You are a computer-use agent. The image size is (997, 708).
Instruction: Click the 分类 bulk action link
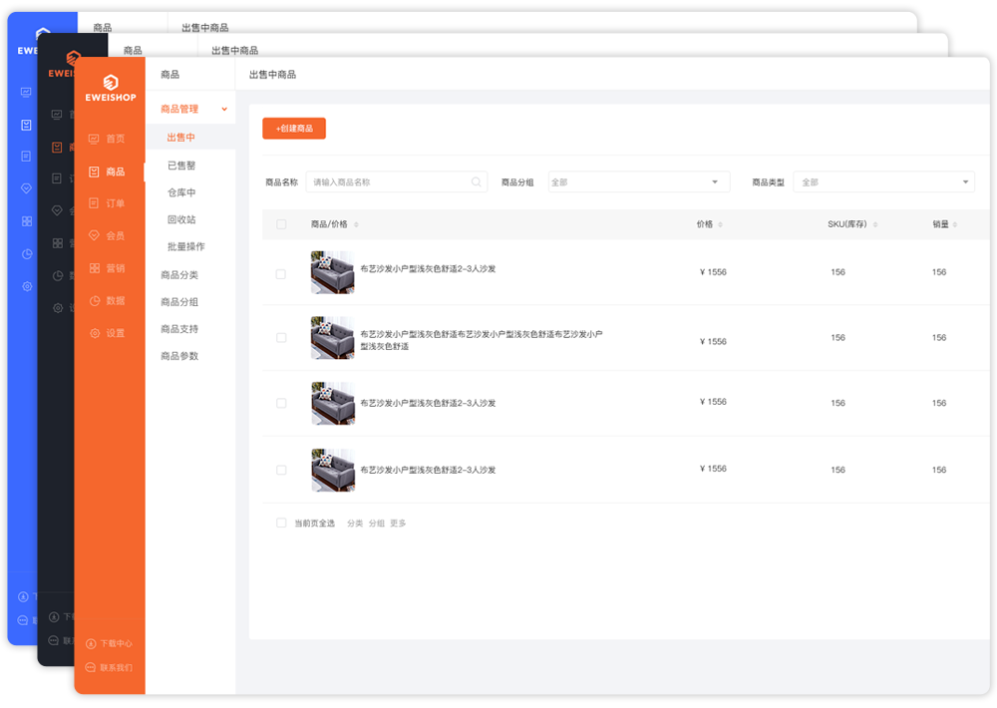click(355, 523)
